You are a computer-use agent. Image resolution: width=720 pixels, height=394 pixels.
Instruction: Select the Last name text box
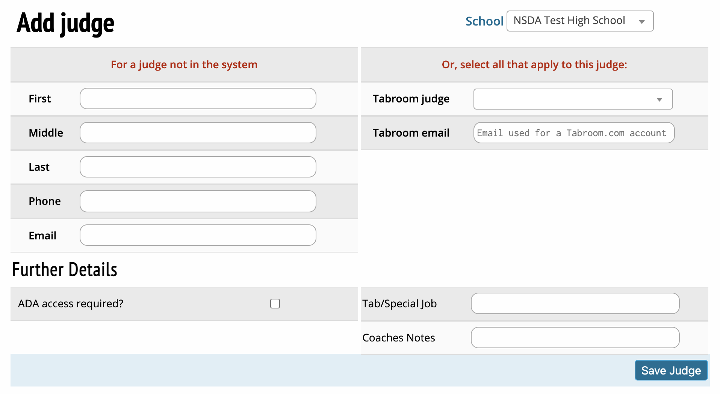tap(198, 167)
